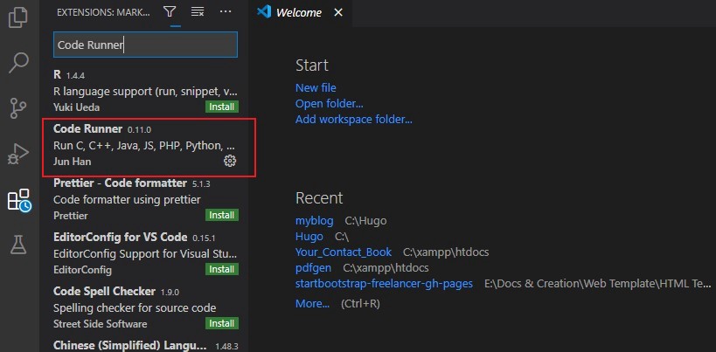This screenshot has width=716, height=352.
Task: Open Code Spell Checker entry
Action: click(x=145, y=307)
